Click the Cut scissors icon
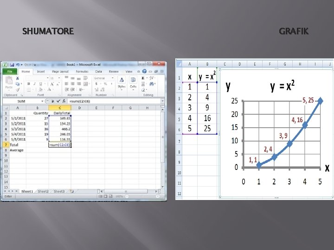Viewport: 334px width, 250px height. [18, 78]
